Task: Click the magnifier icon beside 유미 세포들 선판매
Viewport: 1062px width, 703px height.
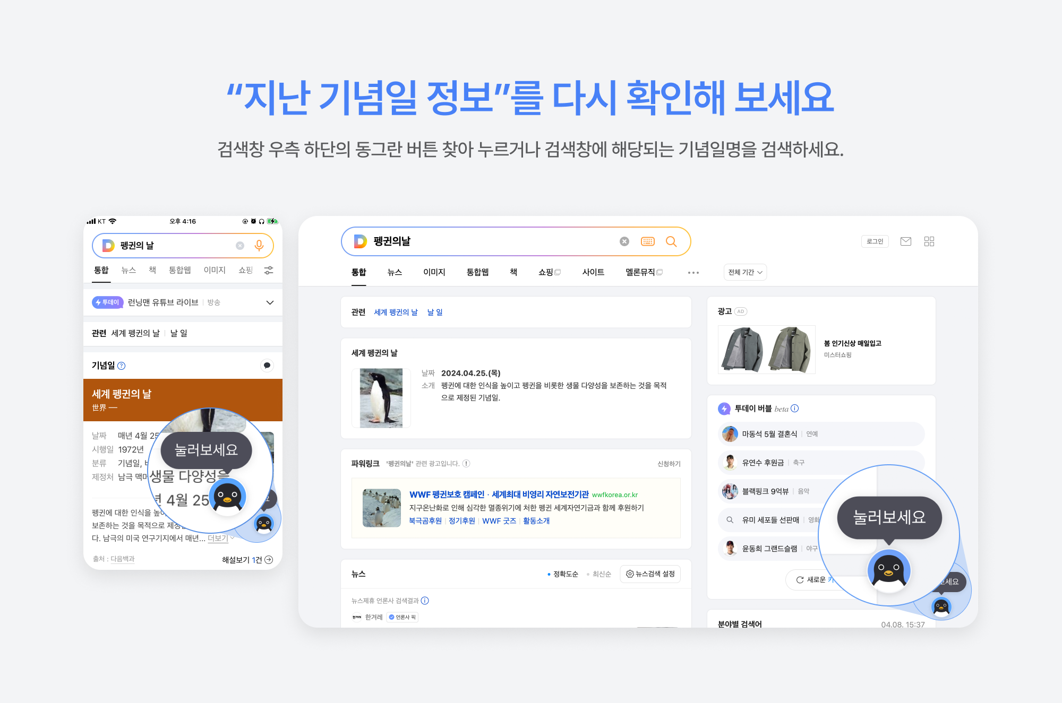Action: coord(730,520)
